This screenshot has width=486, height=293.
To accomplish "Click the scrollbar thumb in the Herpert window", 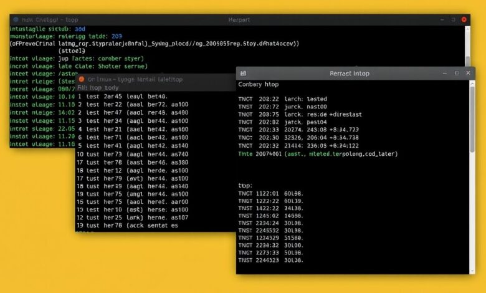I will 467,61.
